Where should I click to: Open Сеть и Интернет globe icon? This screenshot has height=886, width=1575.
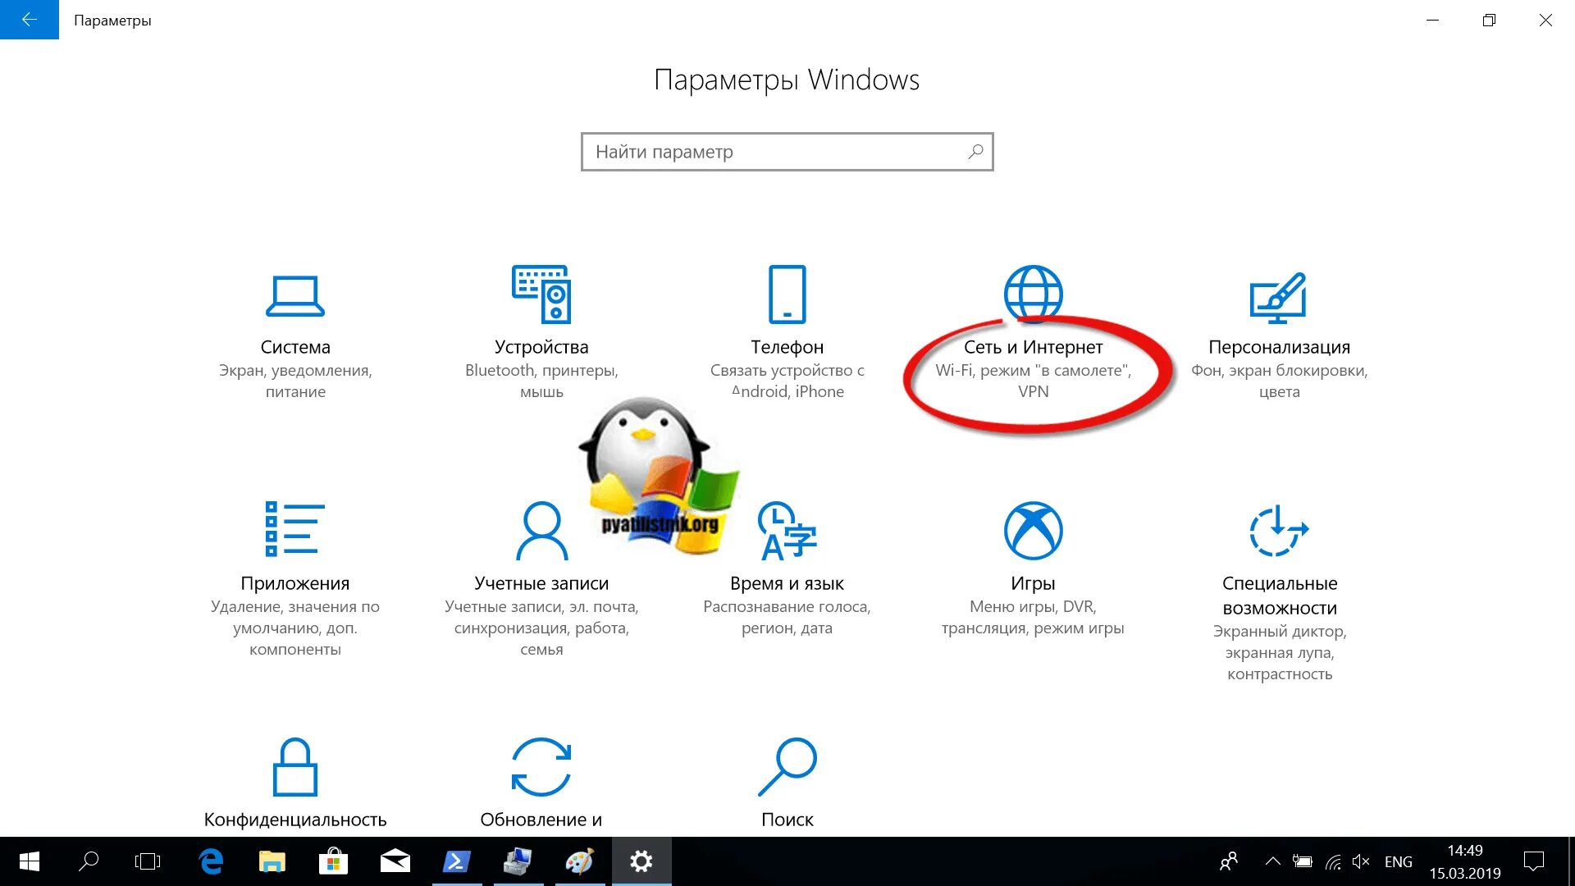(1033, 292)
